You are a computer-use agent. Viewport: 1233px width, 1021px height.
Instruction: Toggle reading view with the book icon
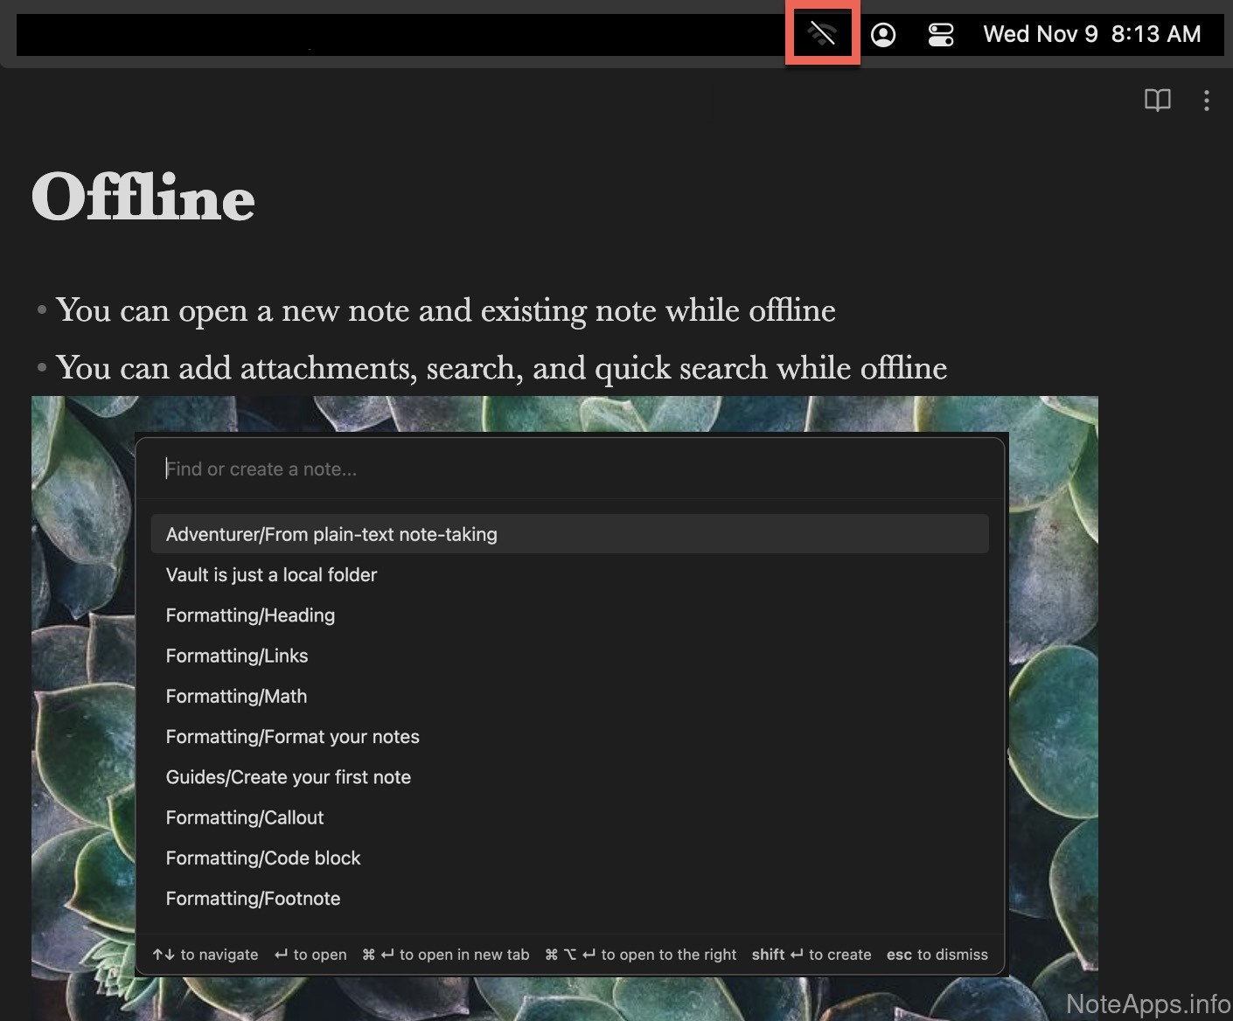(1157, 101)
